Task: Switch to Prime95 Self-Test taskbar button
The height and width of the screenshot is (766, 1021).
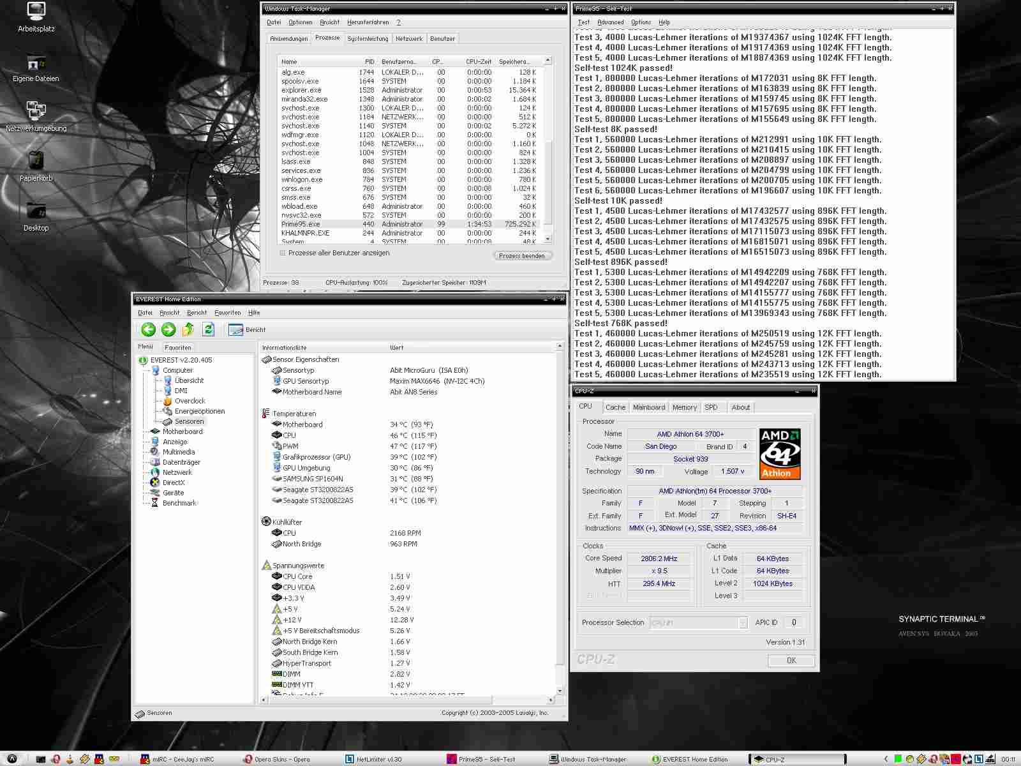Action: tap(486, 759)
